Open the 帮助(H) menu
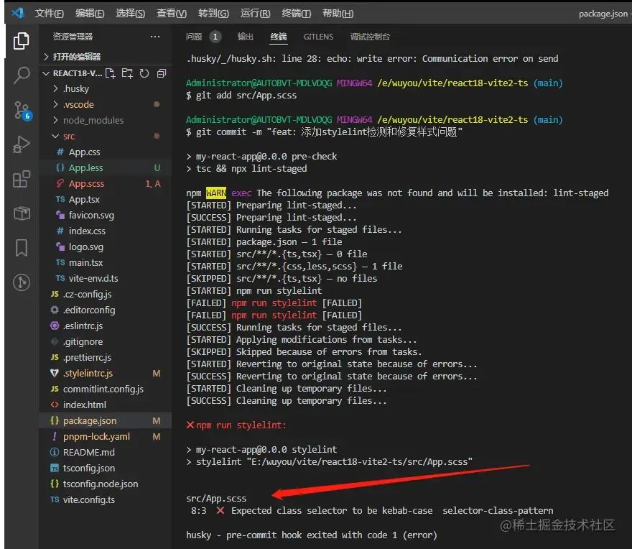Screen dimensions: 632x549 [x=338, y=14]
